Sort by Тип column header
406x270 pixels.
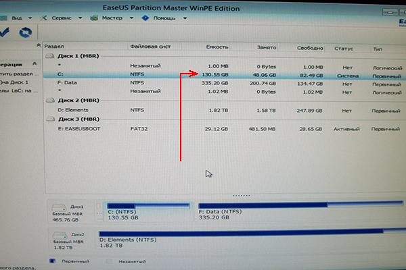378,49
